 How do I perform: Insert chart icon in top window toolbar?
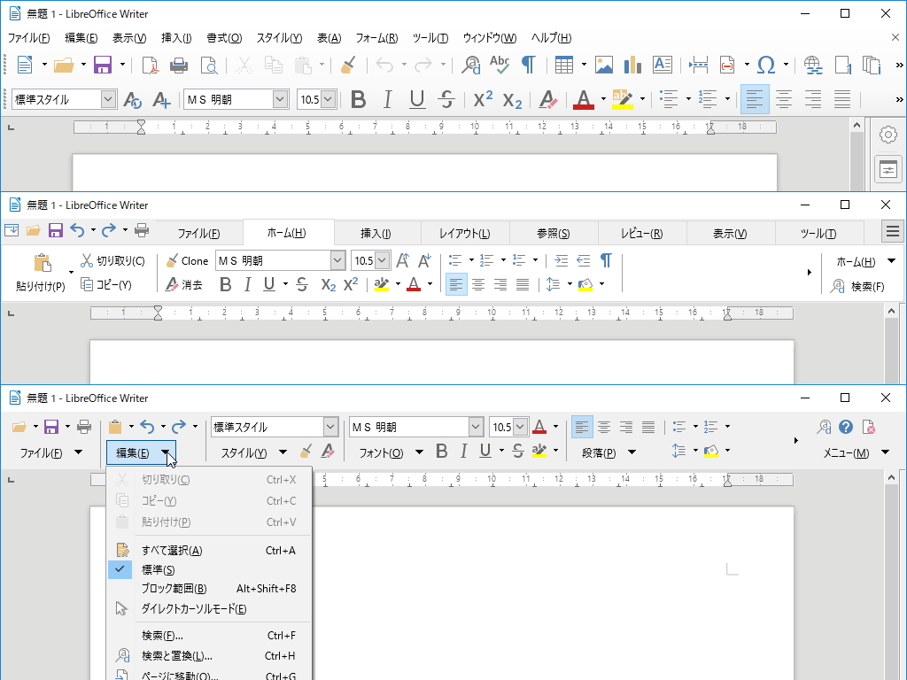tap(632, 65)
